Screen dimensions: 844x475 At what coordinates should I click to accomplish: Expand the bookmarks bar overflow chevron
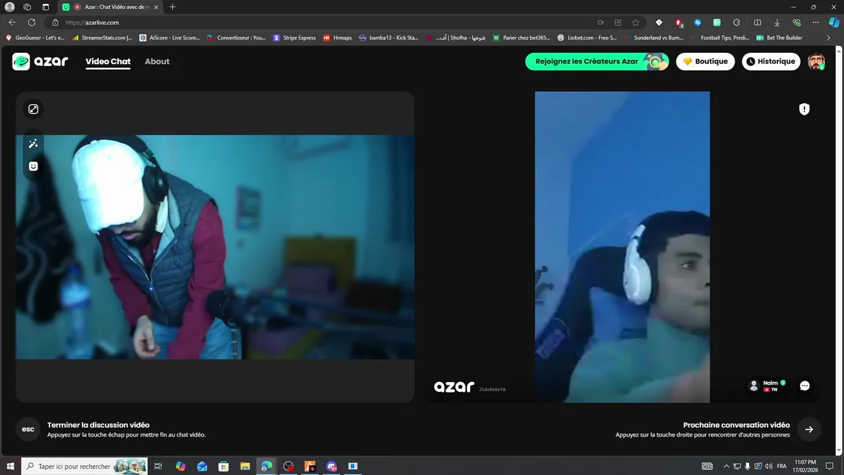(x=828, y=38)
